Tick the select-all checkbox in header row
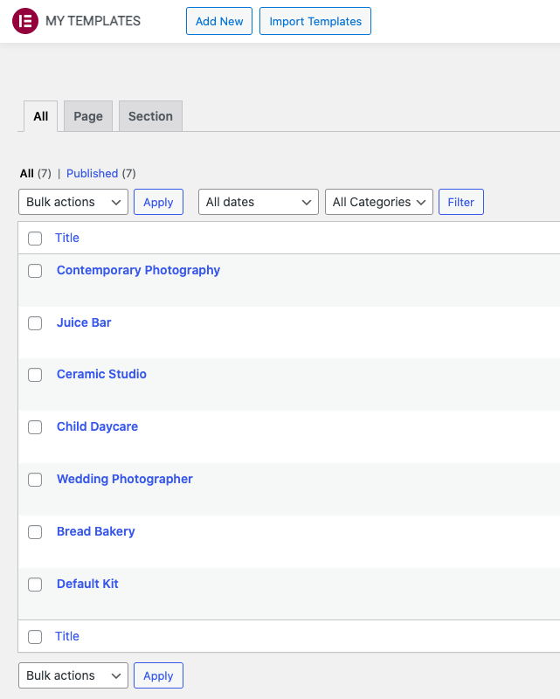560x699 pixels. (x=35, y=239)
